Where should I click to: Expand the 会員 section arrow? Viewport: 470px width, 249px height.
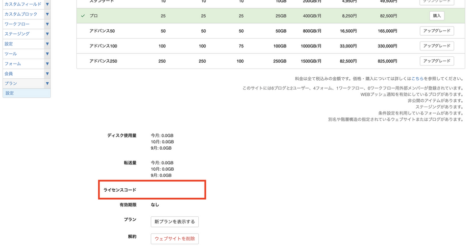pos(47,73)
